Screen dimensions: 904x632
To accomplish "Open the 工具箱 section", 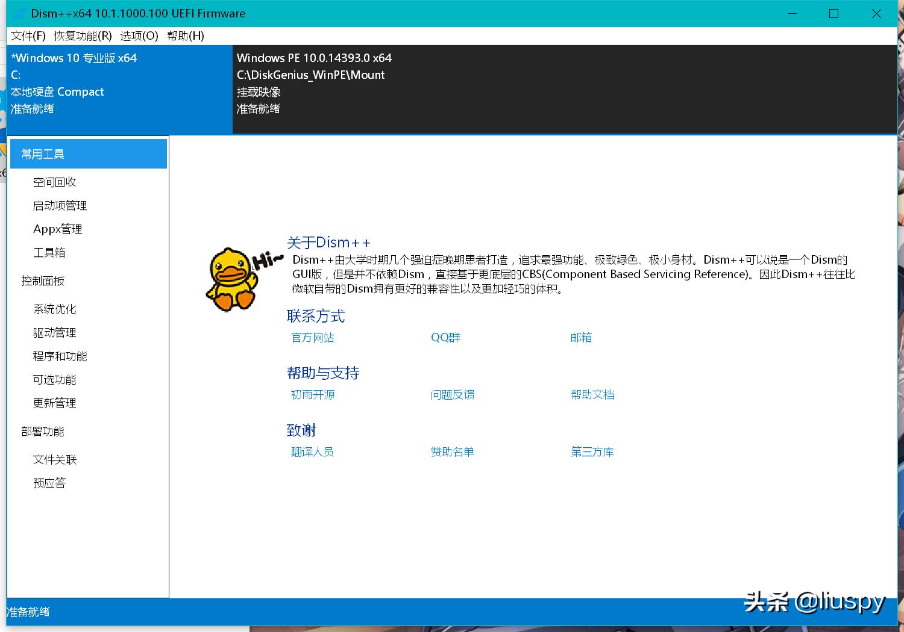I will (x=49, y=252).
